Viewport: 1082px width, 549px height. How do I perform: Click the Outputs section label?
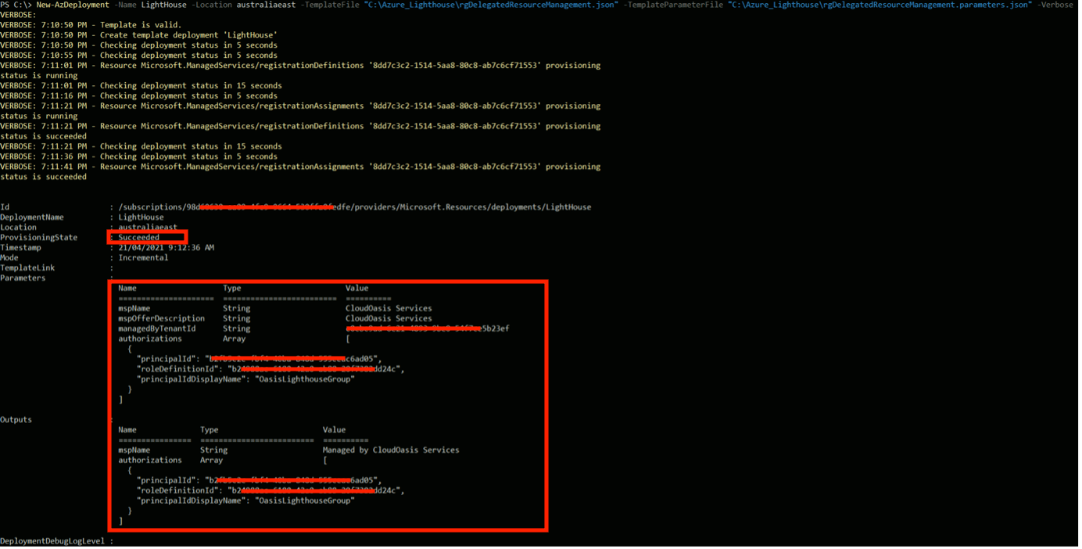pyautogui.click(x=16, y=420)
